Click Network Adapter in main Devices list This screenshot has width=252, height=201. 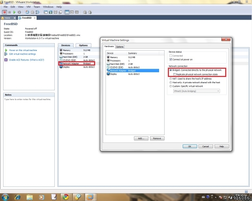[x=77, y=64]
